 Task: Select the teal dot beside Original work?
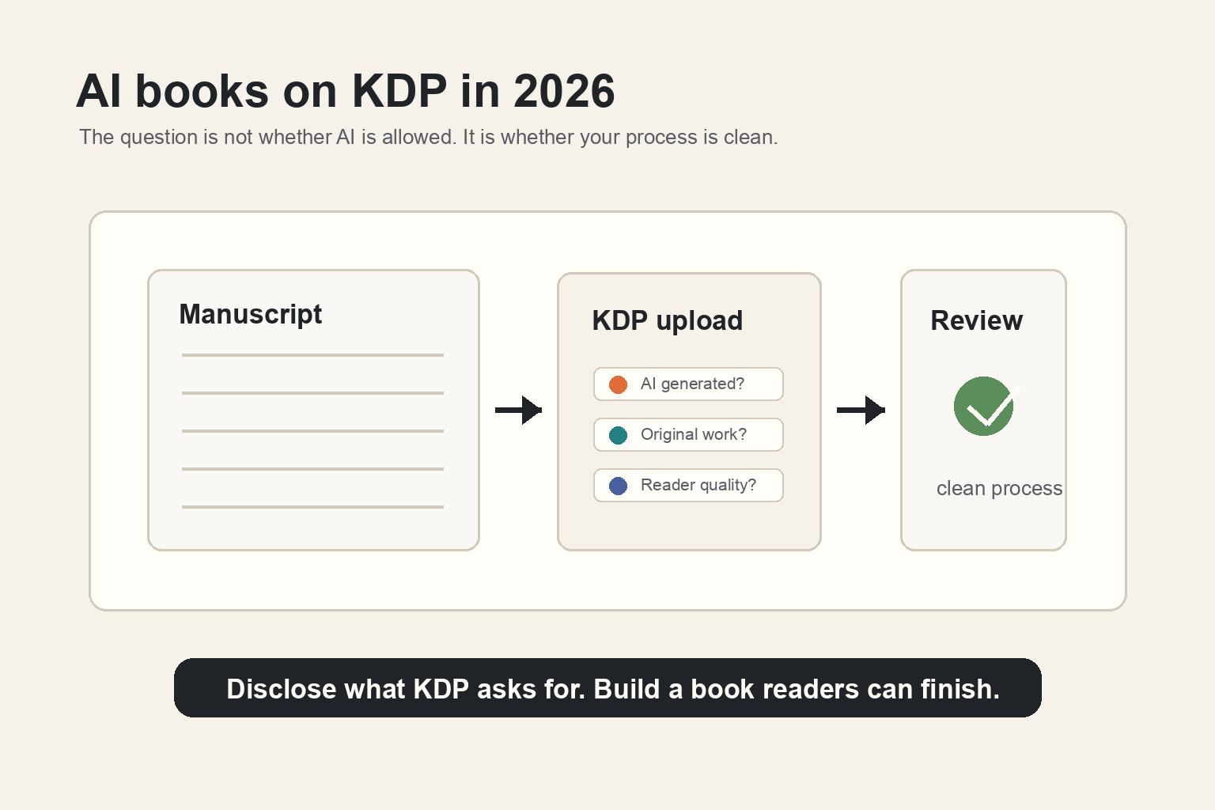618,435
